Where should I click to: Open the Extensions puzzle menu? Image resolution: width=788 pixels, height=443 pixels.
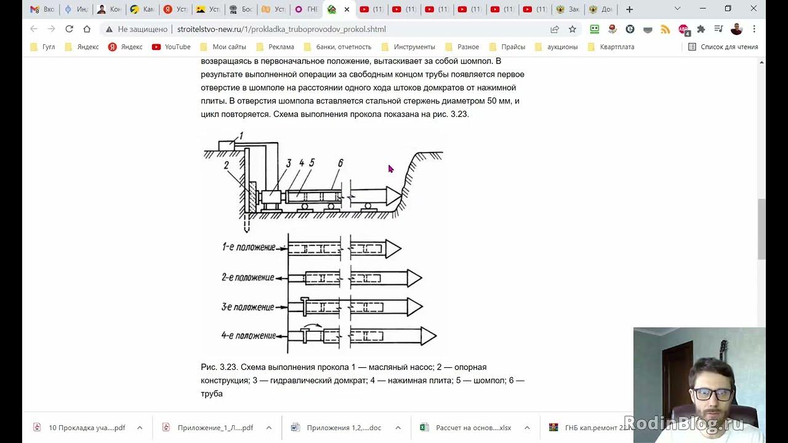point(701,29)
